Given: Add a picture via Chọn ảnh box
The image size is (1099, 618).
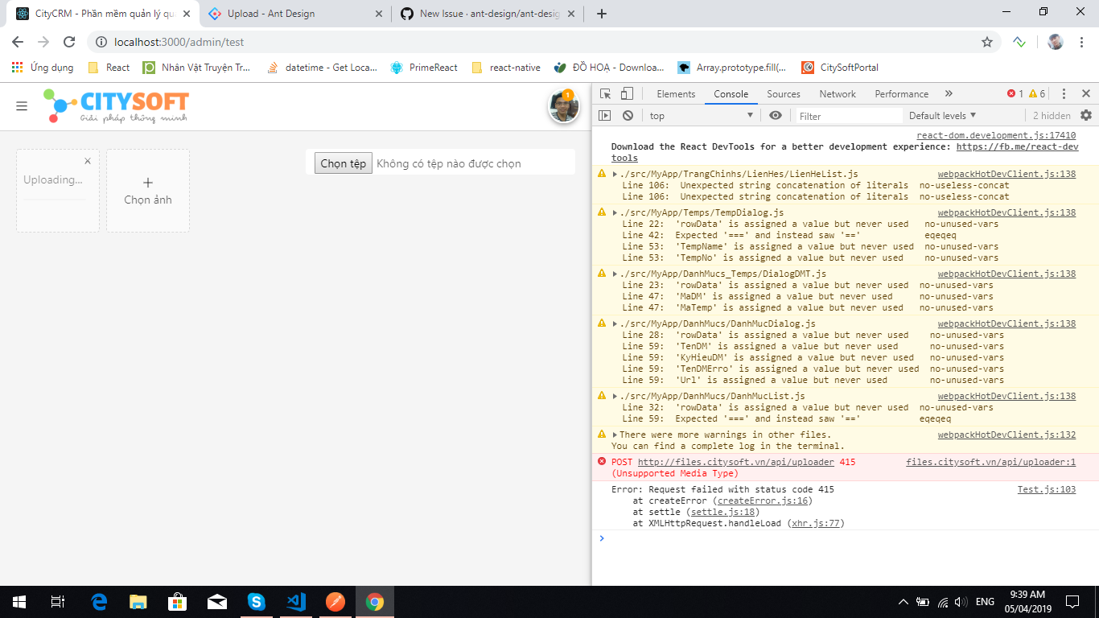Looking at the screenshot, I should tap(148, 191).
